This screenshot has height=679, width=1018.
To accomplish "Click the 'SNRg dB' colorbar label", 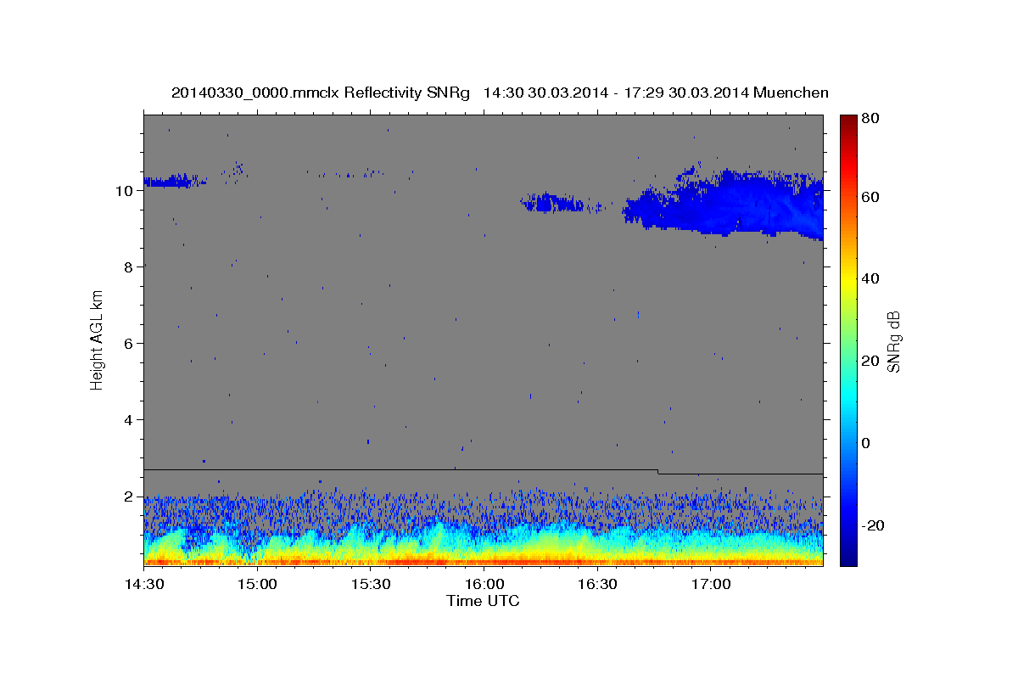I will point(893,340).
